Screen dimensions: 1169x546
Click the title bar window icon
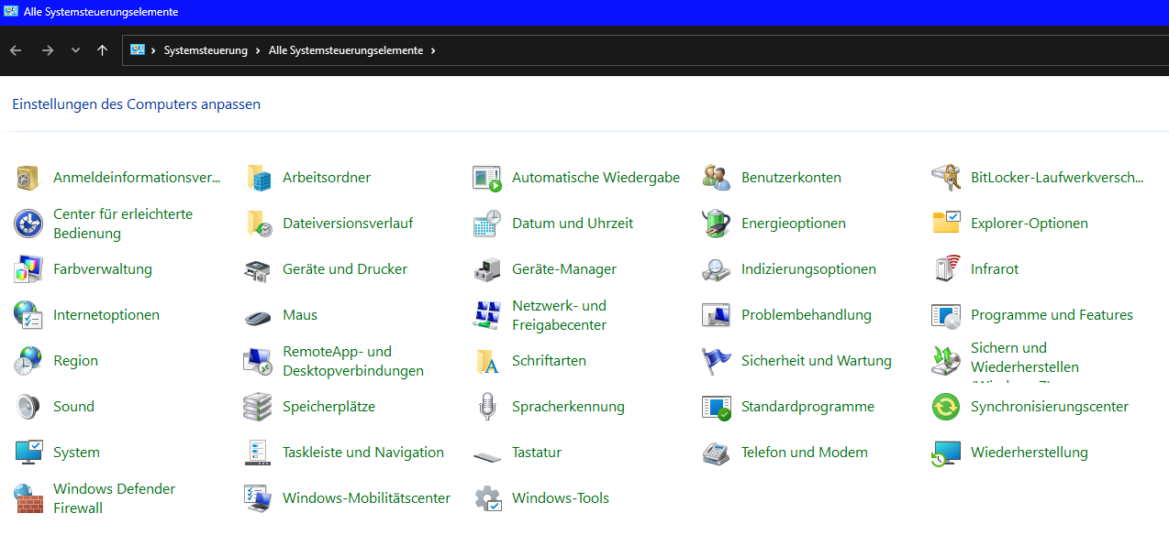coord(11,12)
